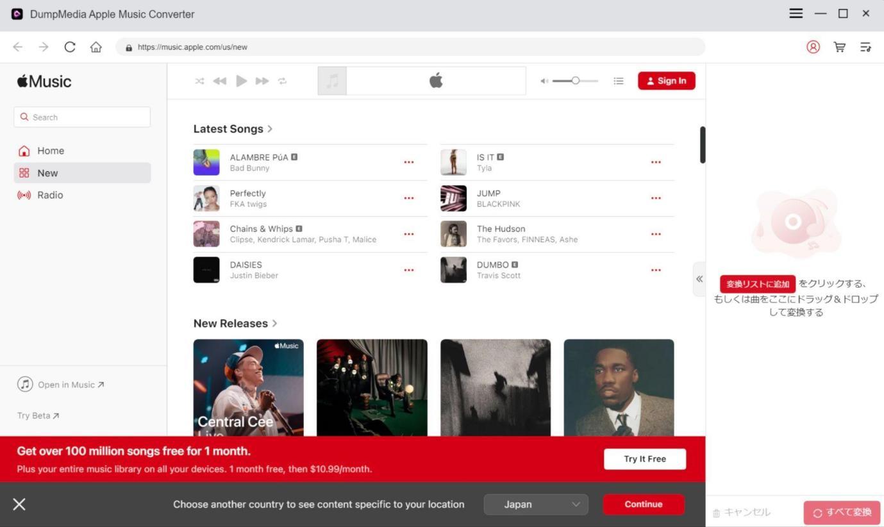This screenshot has height=527, width=884.
Task: Click the Apple Music logo
Action: [44, 81]
